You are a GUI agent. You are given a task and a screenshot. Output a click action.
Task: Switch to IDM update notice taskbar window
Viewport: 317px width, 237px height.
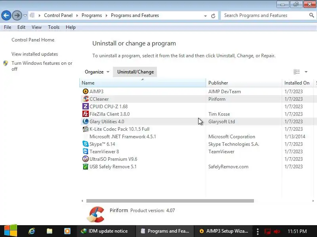106,231
